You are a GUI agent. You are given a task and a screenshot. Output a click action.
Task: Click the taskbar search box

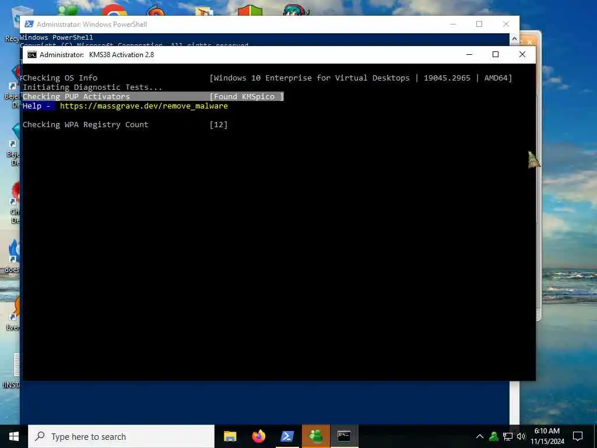pos(121,436)
